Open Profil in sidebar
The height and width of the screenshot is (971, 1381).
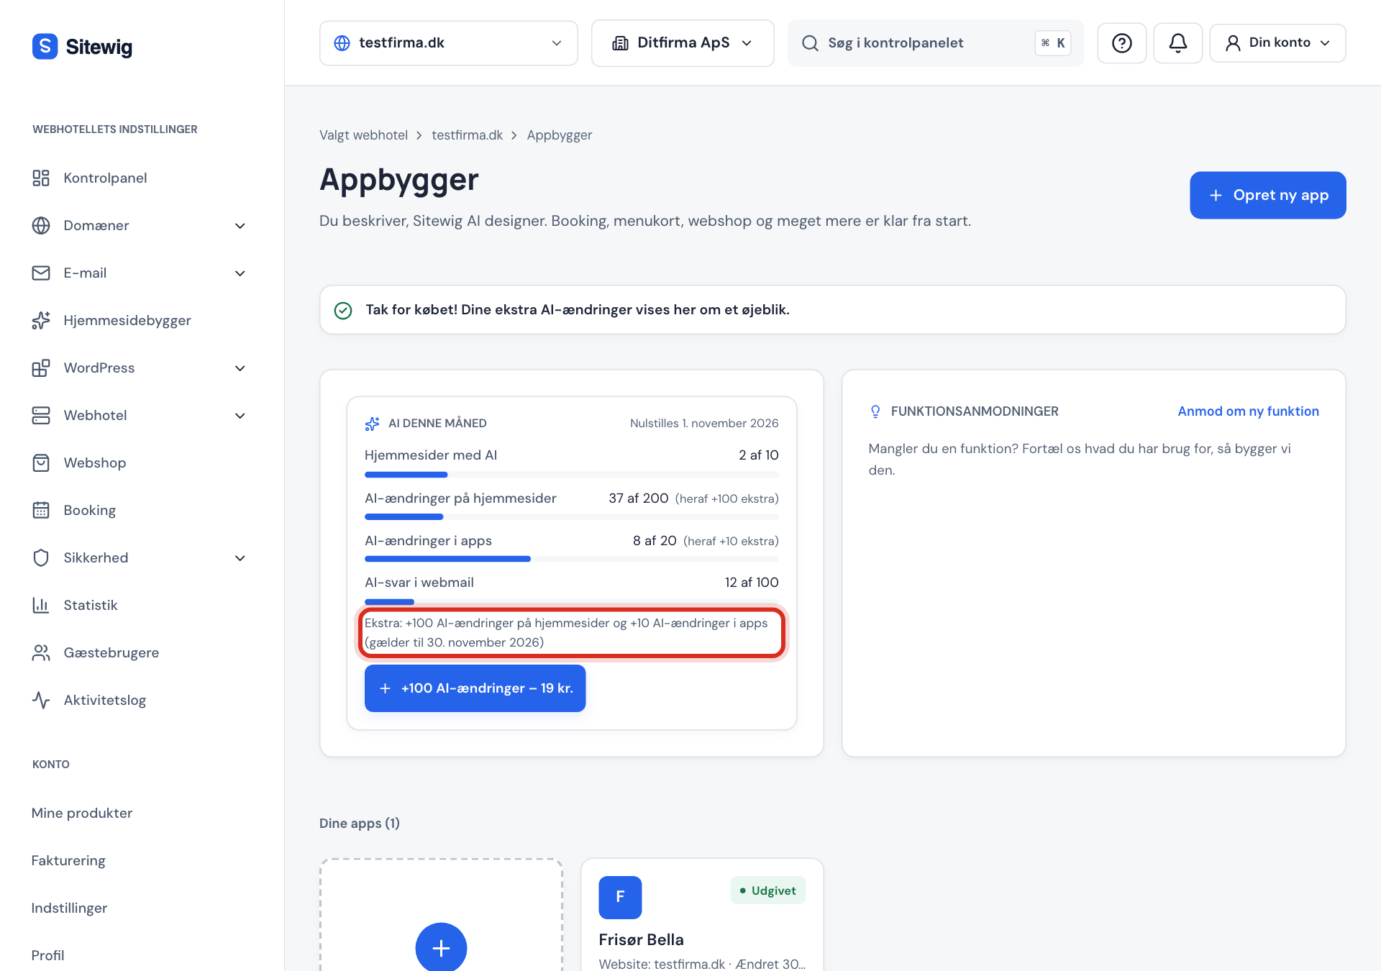point(47,955)
